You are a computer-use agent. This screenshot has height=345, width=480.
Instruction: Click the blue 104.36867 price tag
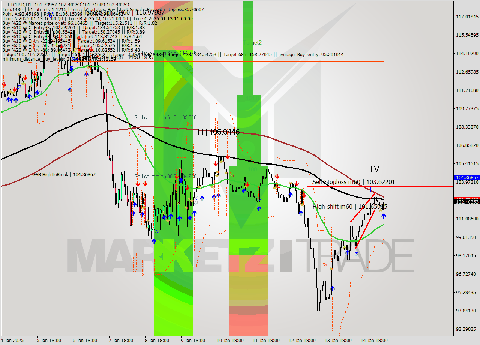point(467,177)
